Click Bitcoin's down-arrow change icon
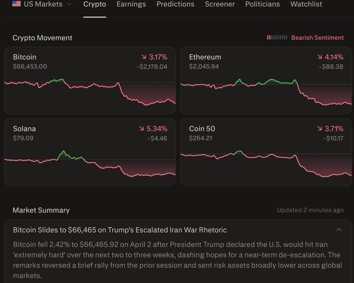 [143, 57]
